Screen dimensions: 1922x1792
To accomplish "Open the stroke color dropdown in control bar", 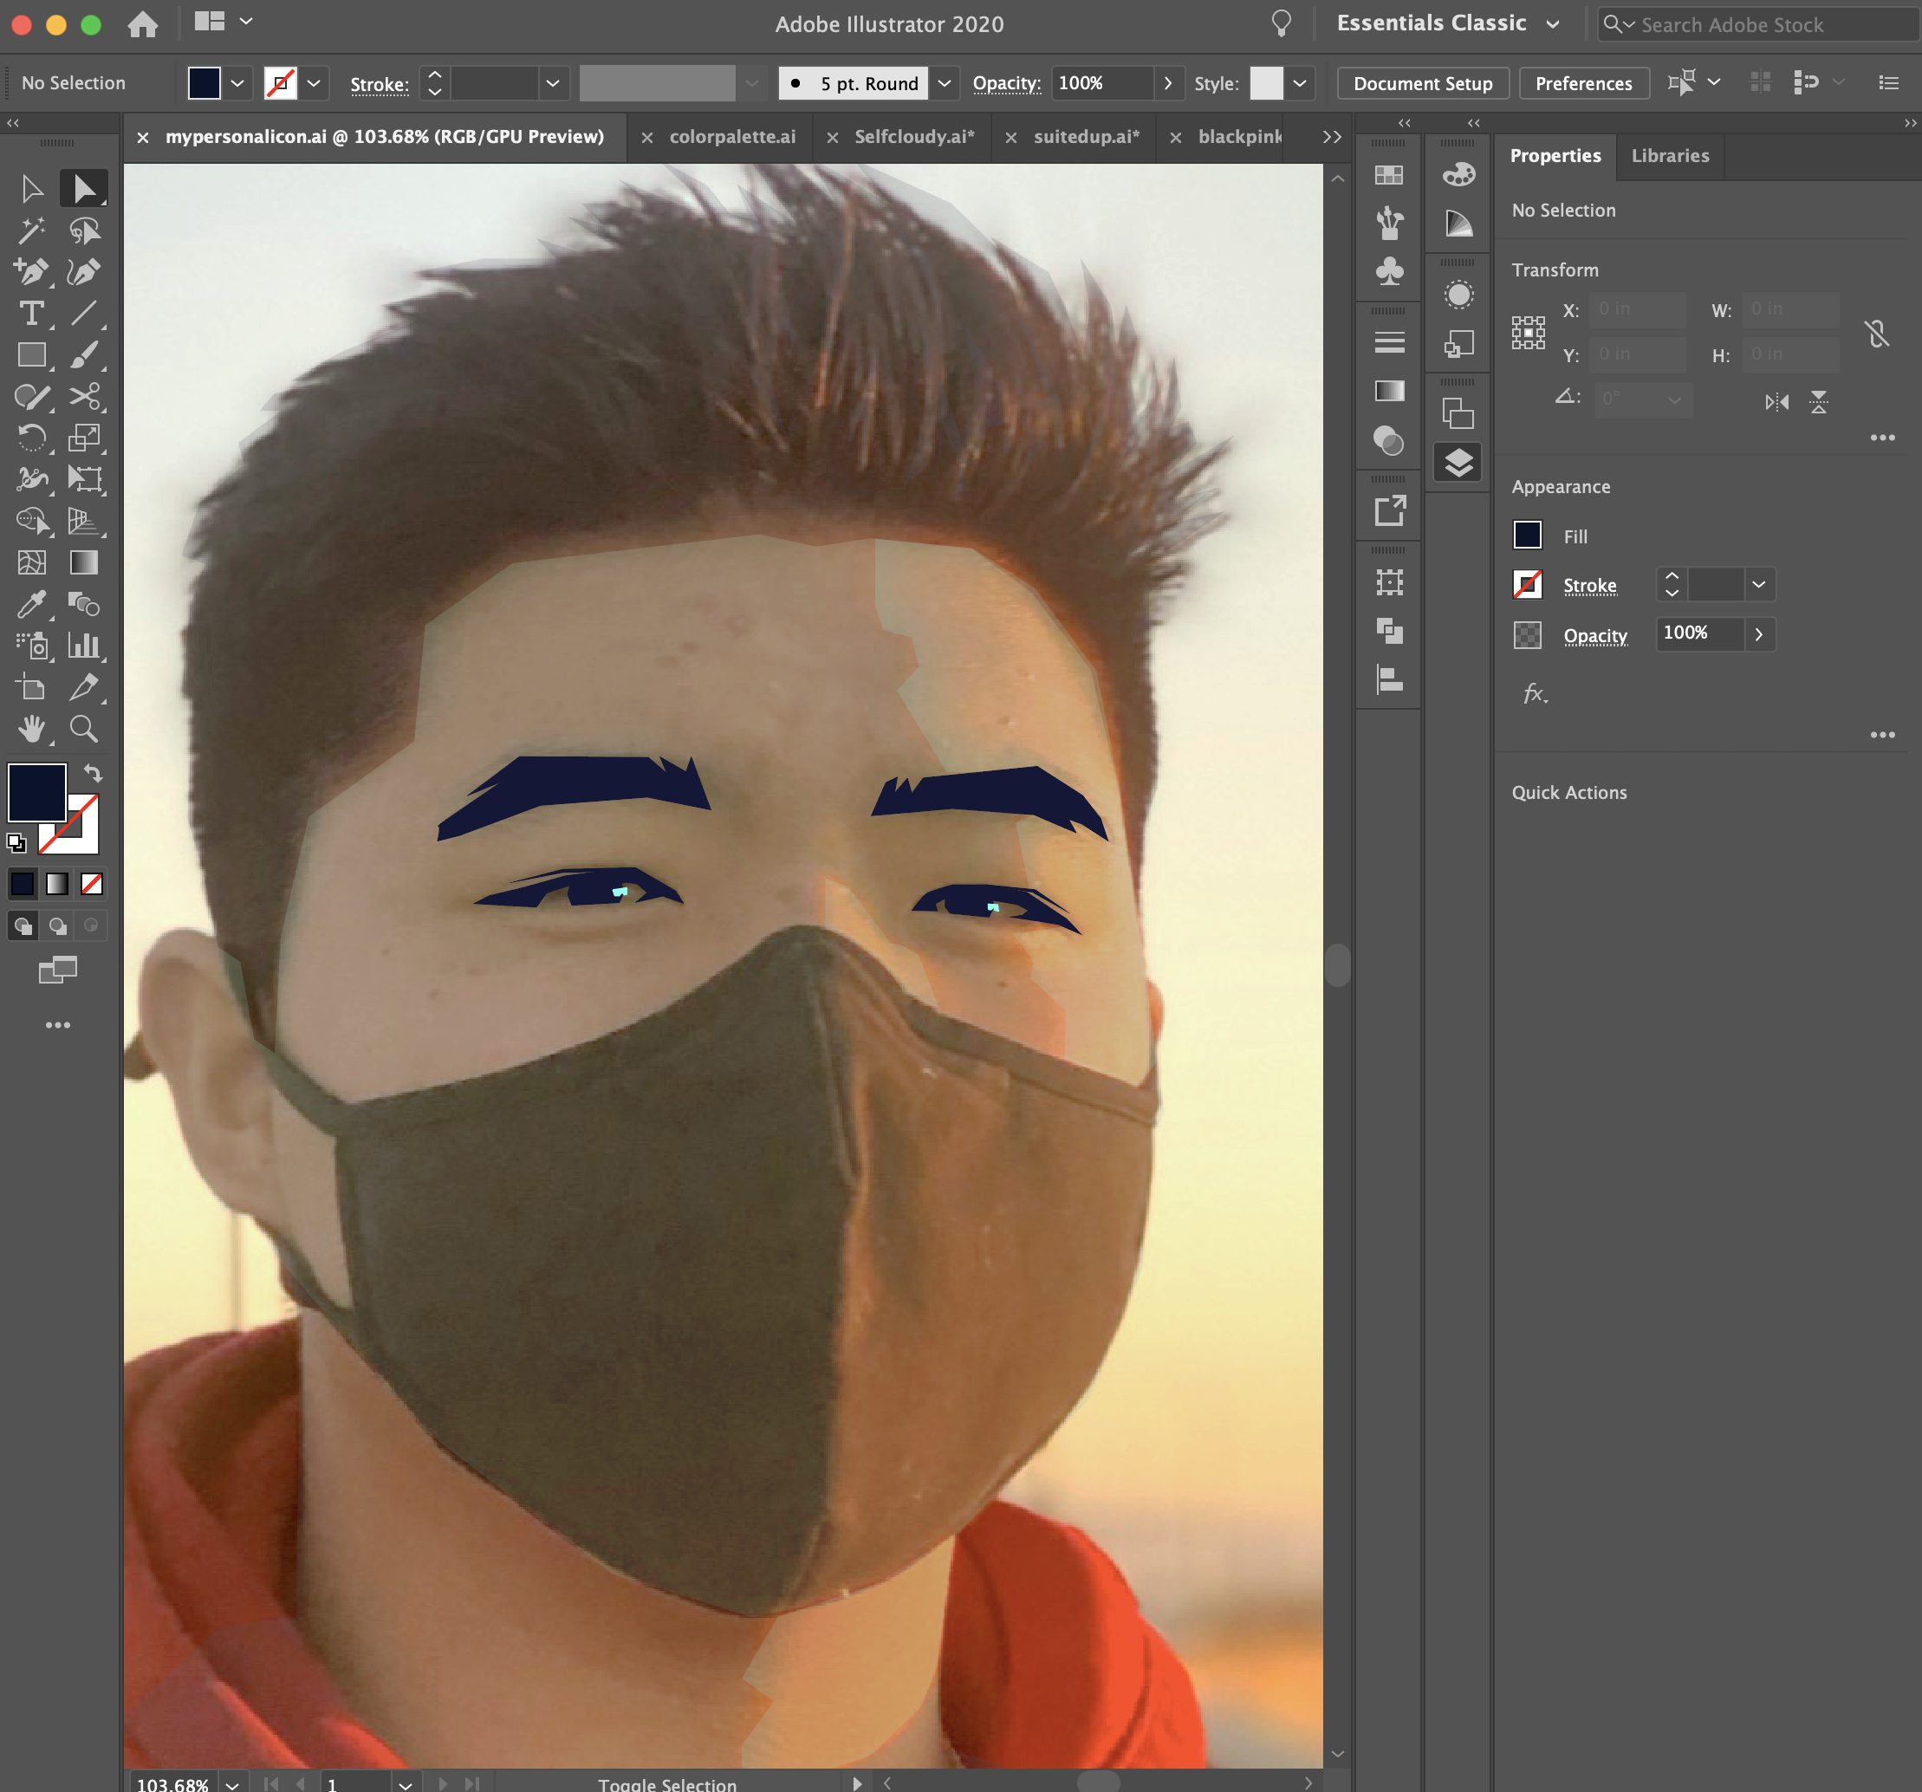I will [313, 84].
